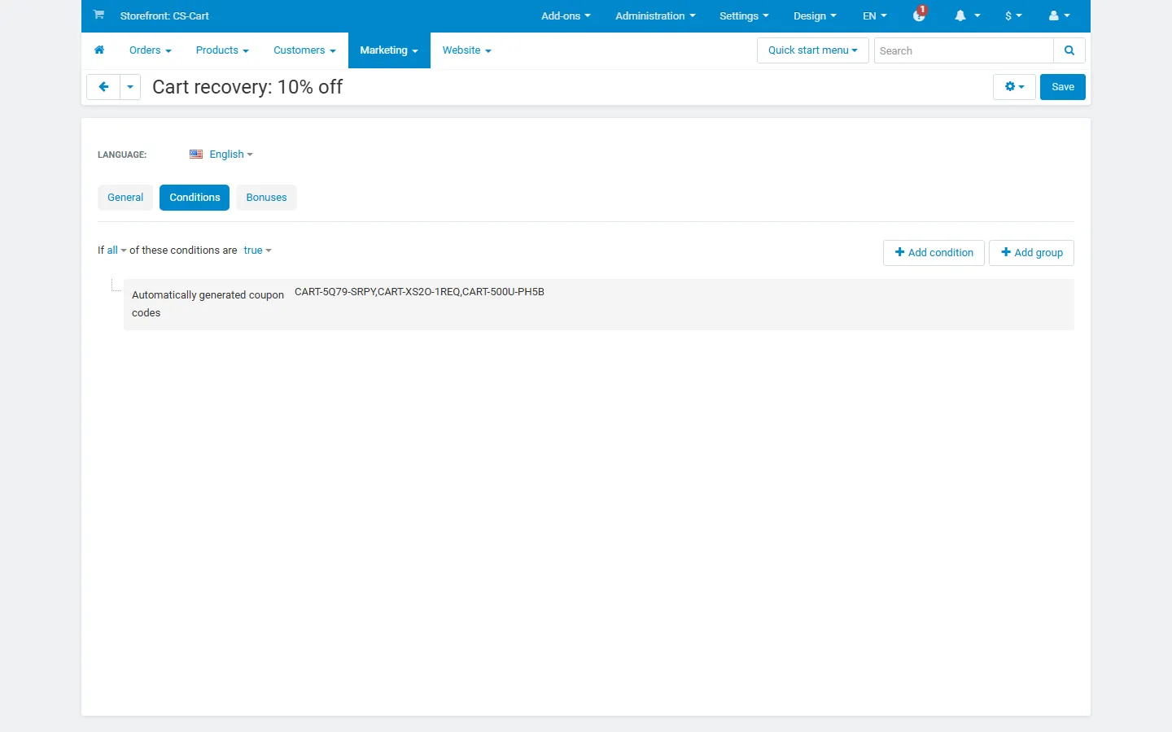Open the EN language dropdown

(x=875, y=15)
